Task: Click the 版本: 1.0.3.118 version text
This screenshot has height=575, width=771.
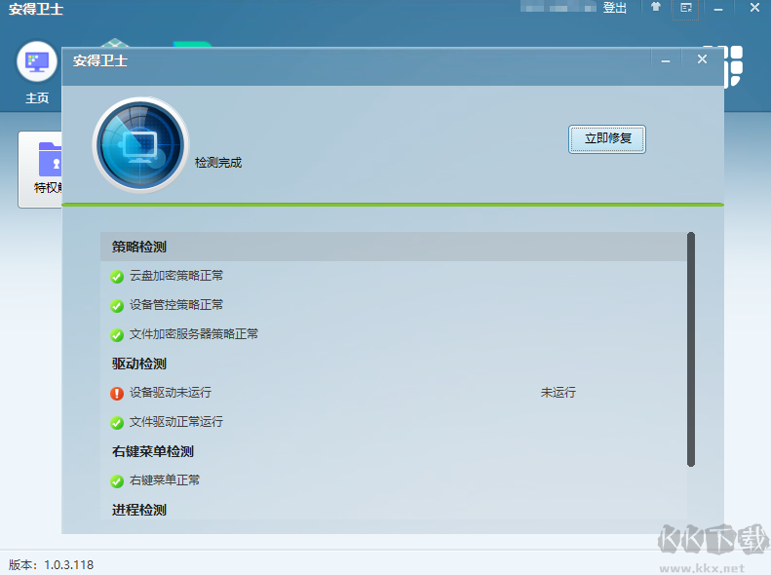Action: coord(51,564)
